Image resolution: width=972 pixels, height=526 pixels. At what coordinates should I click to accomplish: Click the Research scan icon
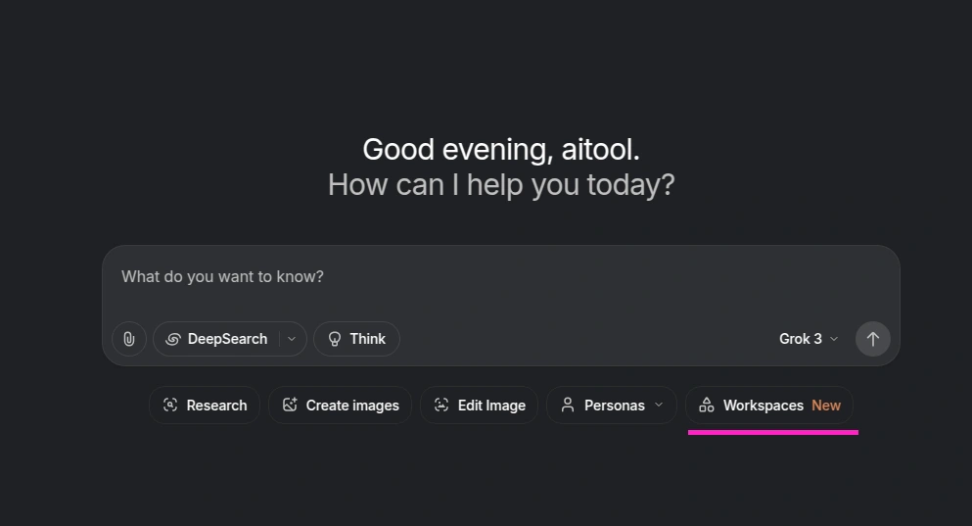tap(170, 406)
